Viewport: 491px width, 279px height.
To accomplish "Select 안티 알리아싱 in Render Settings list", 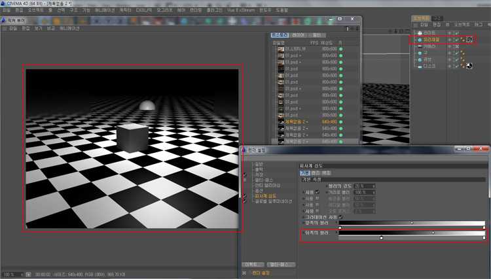I will pos(267,186).
